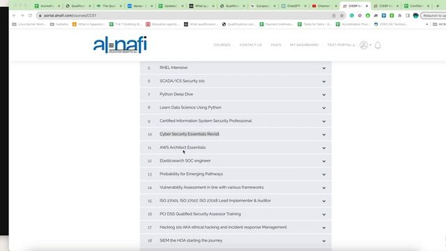Click the al-nafi logo

pyautogui.click(x=120, y=45)
